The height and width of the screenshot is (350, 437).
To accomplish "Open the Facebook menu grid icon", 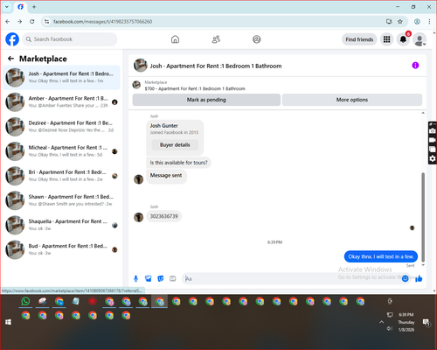I will [386, 39].
